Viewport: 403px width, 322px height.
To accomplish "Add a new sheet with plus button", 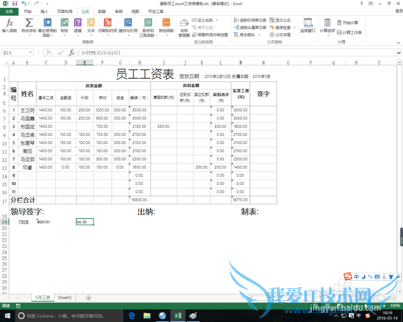I will tap(88, 298).
